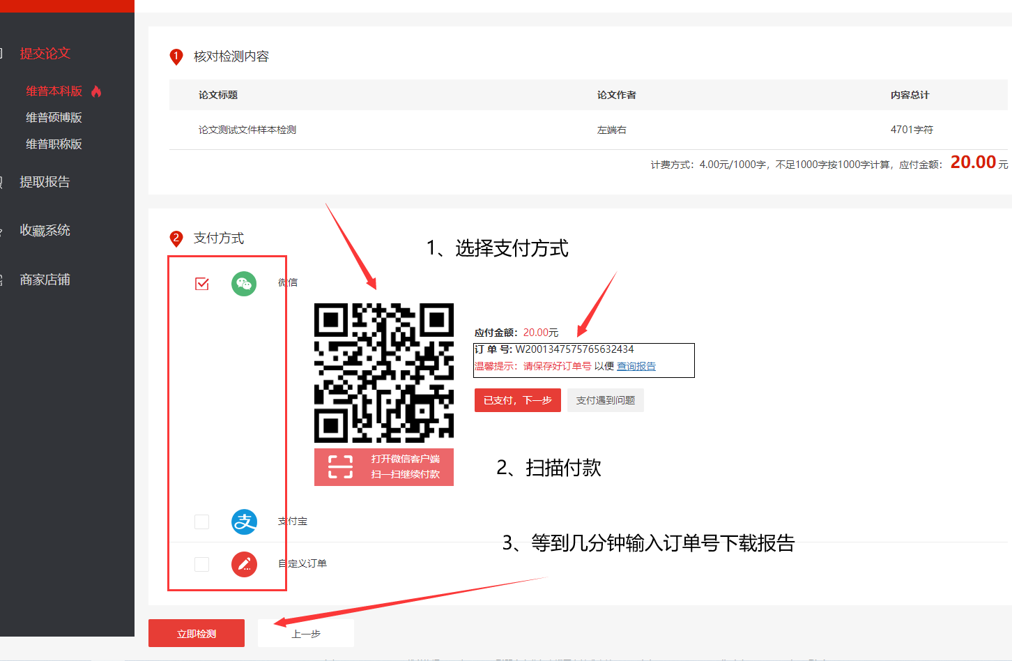The width and height of the screenshot is (1012, 661).
Task: Click the 支付宝 payment label
Action: pos(293,521)
